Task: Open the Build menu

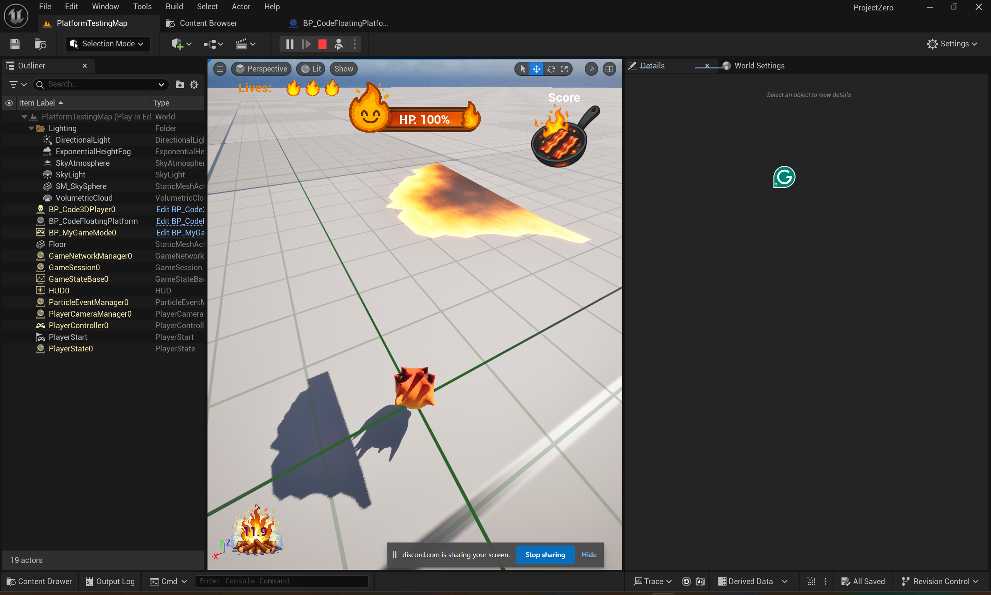Action: click(x=174, y=7)
